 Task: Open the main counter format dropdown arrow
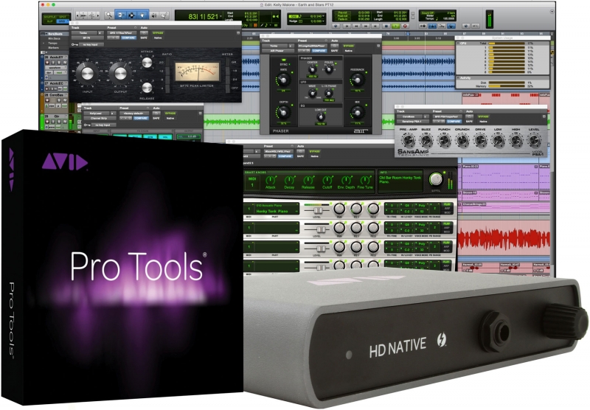point(221,16)
